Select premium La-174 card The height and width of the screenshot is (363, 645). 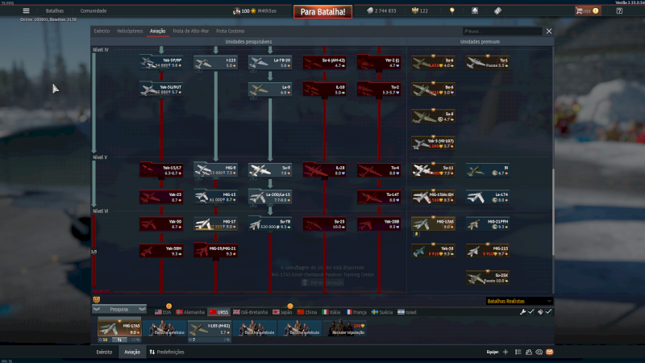(x=488, y=197)
